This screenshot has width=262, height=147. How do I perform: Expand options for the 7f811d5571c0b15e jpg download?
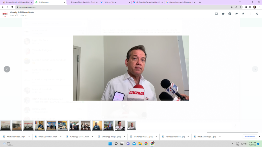coord(188,137)
